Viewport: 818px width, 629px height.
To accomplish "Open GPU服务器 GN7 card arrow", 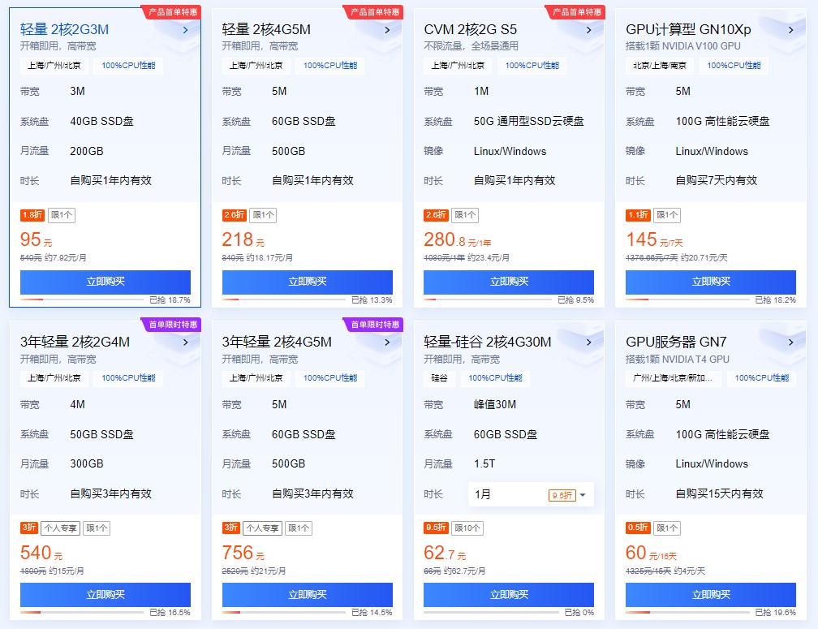I will 791,343.
